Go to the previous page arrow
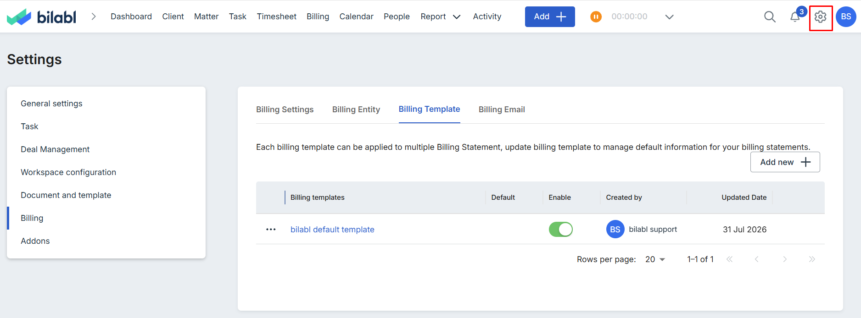 coord(757,259)
